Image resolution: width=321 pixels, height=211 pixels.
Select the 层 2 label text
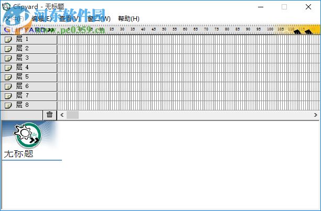point(23,48)
